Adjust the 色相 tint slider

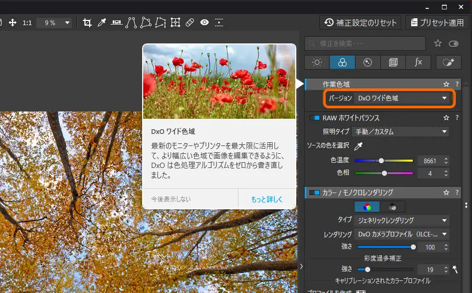coord(384,173)
